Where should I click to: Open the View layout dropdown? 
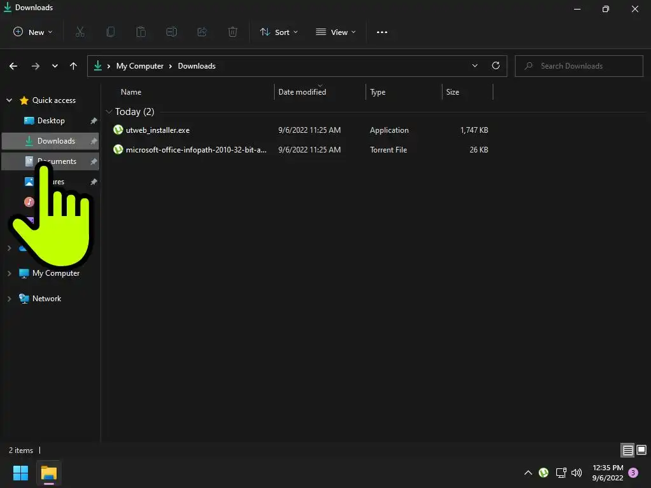[x=336, y=32]
